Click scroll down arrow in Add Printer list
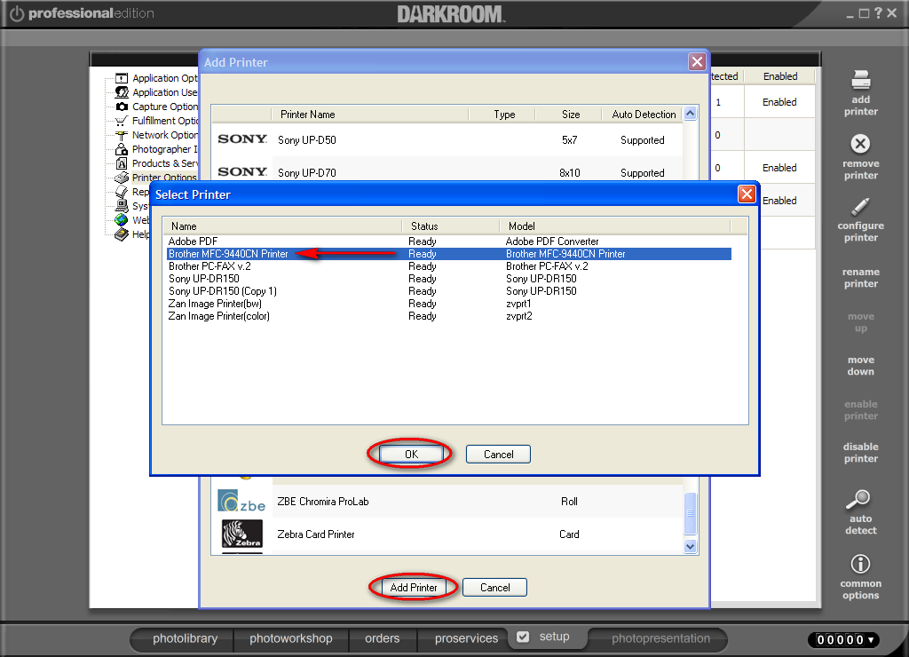Screen dimensions: 909x657 tap(690, 546)
